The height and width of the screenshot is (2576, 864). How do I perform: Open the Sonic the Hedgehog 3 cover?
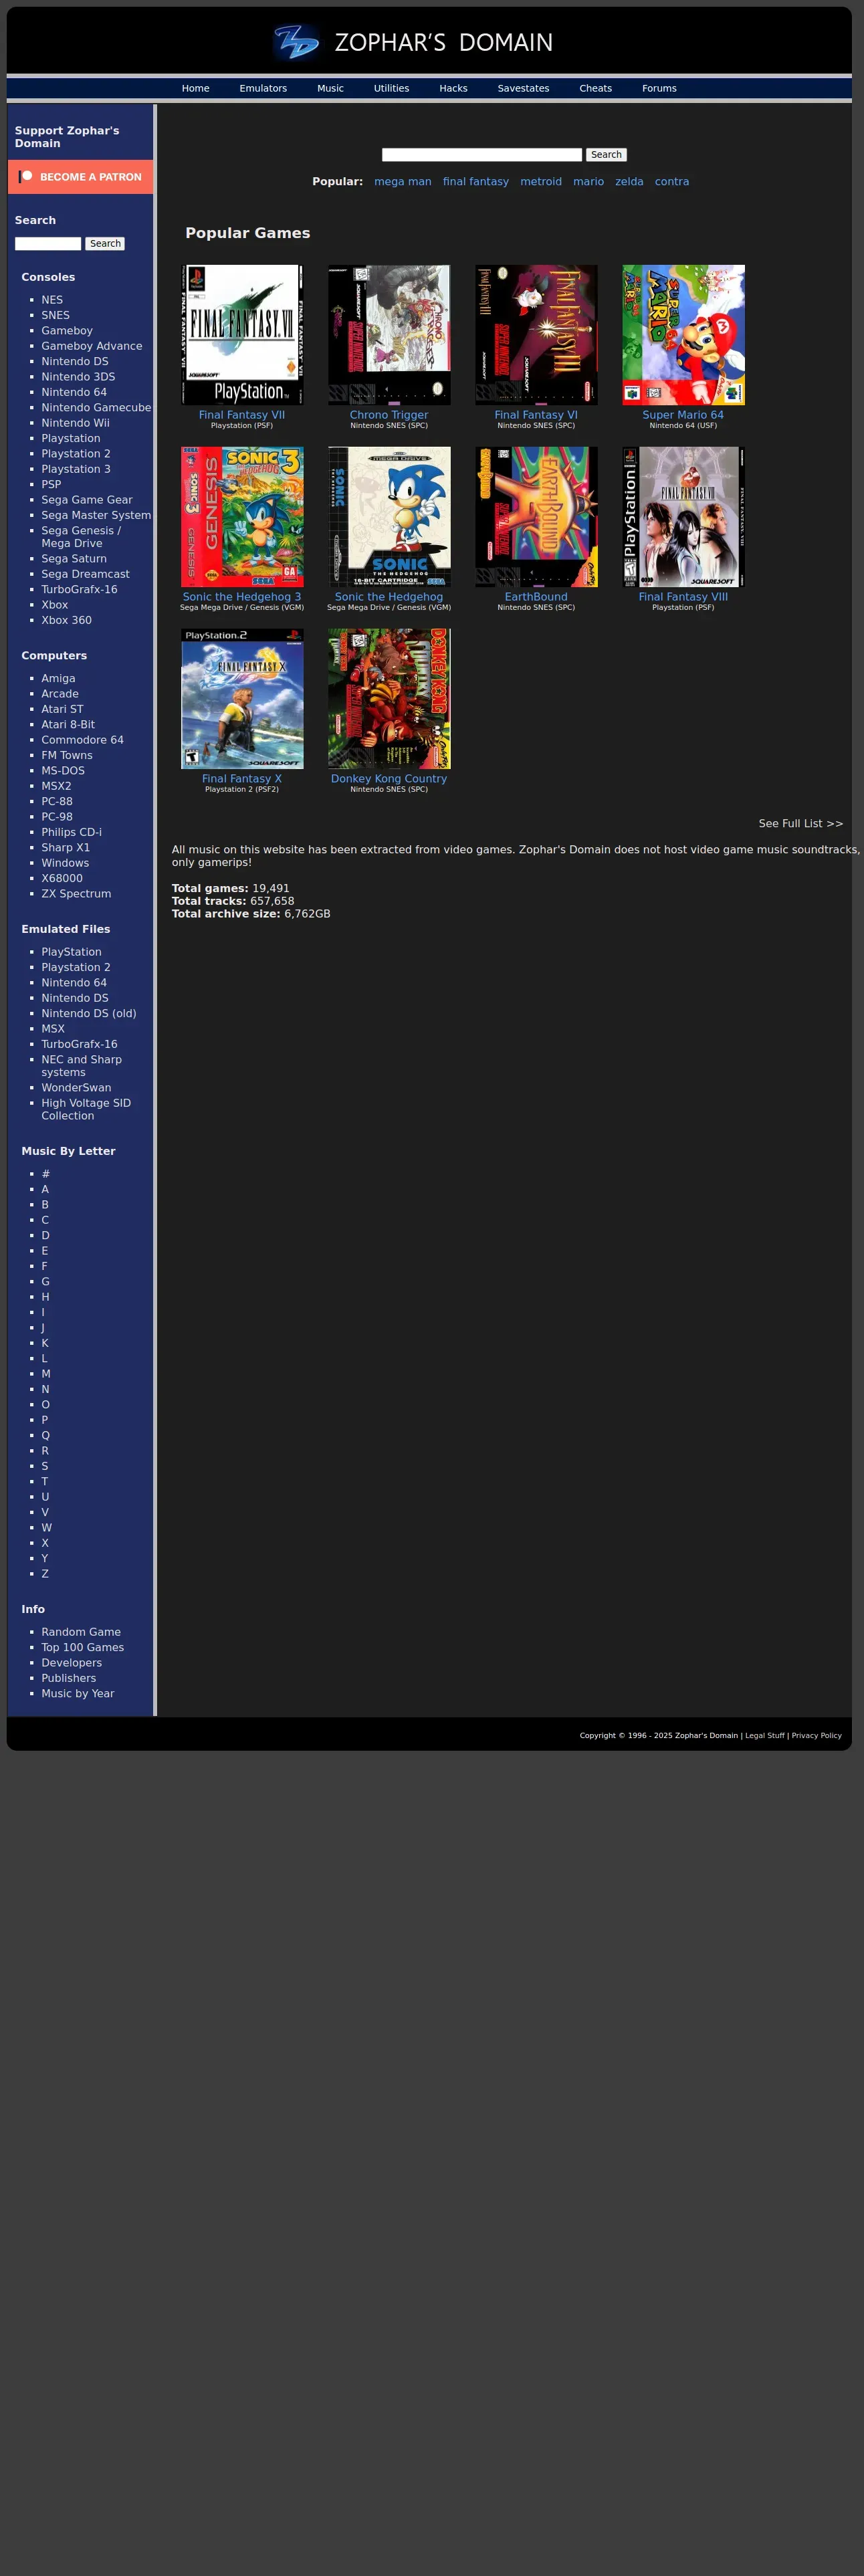click(x=242, y=517)
